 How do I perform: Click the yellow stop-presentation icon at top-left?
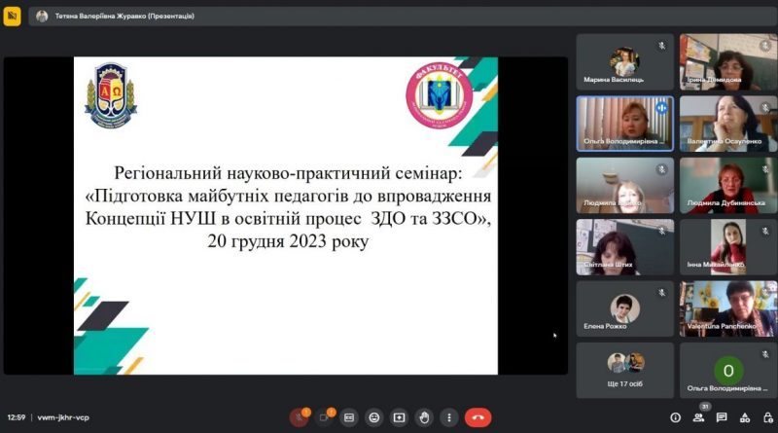(x=12, y=16)
